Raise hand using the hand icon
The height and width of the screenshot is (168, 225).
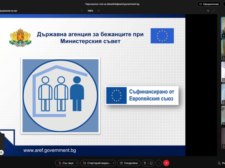click(x=145, y=163)
